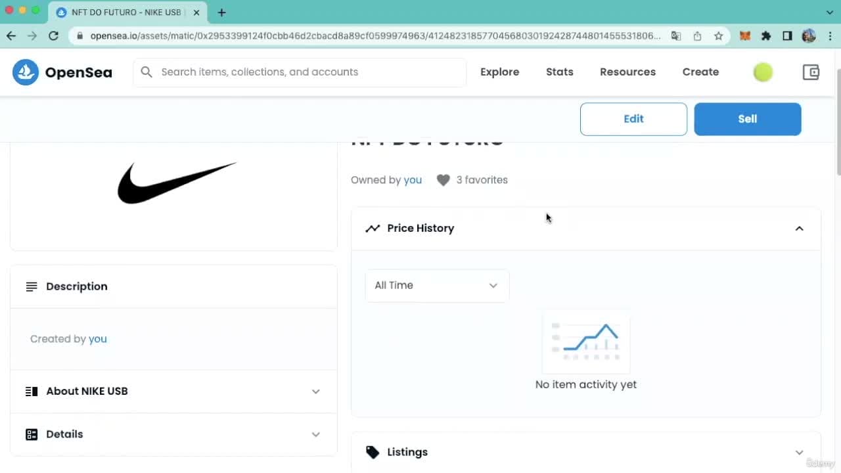The image size is (841, 473).
Task: Open the Explore menu
Action: (x=499, y=72)
